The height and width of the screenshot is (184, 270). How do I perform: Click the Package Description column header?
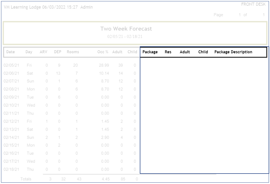tap(233, 52)
